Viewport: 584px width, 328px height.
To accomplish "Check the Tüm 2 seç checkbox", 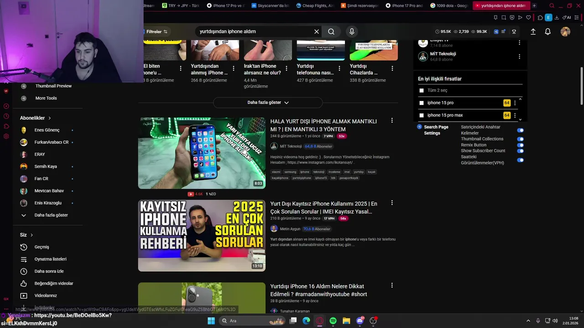I will tap(422, 91).
